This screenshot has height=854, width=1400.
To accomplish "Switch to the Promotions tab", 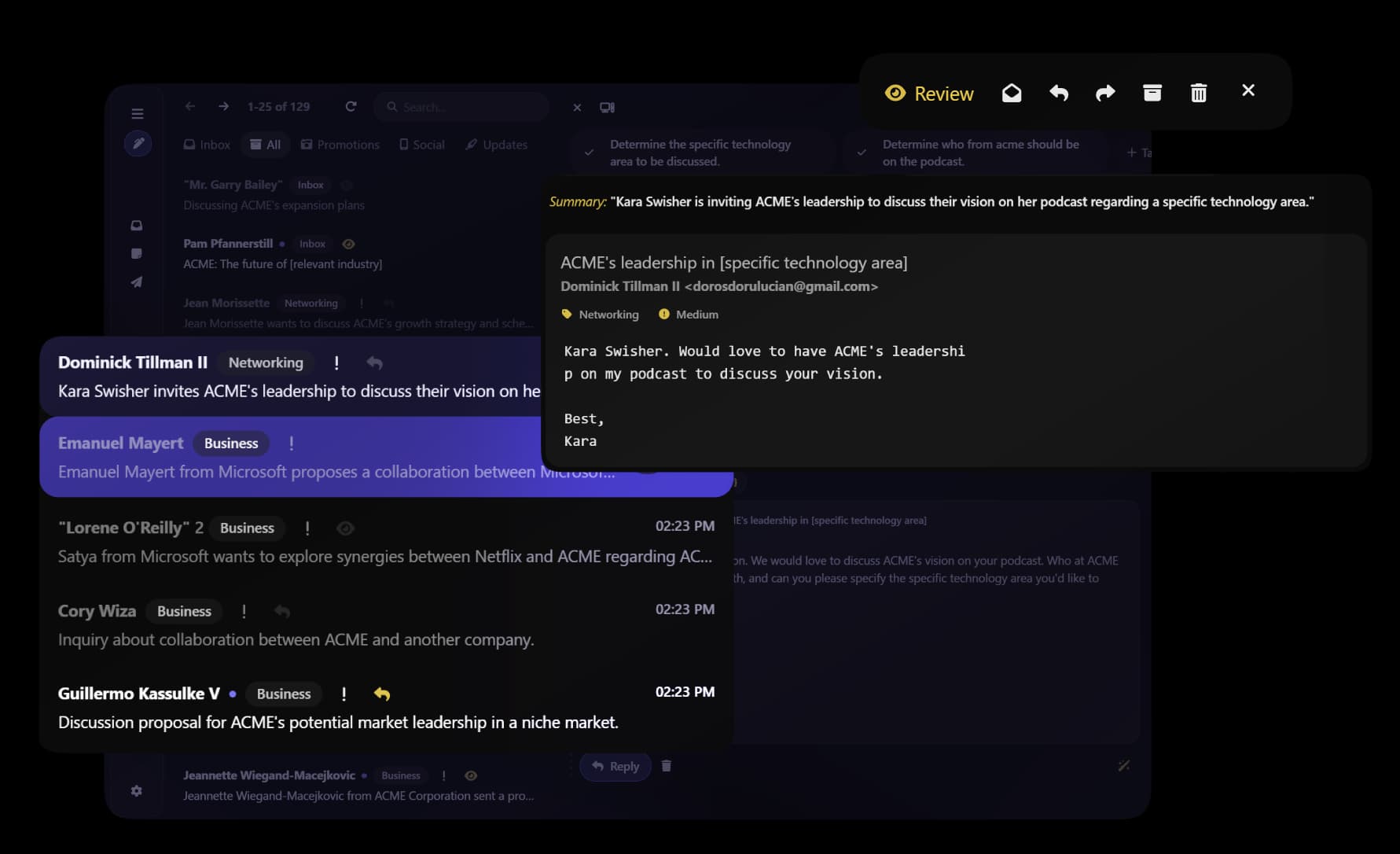I will (340, 144).
